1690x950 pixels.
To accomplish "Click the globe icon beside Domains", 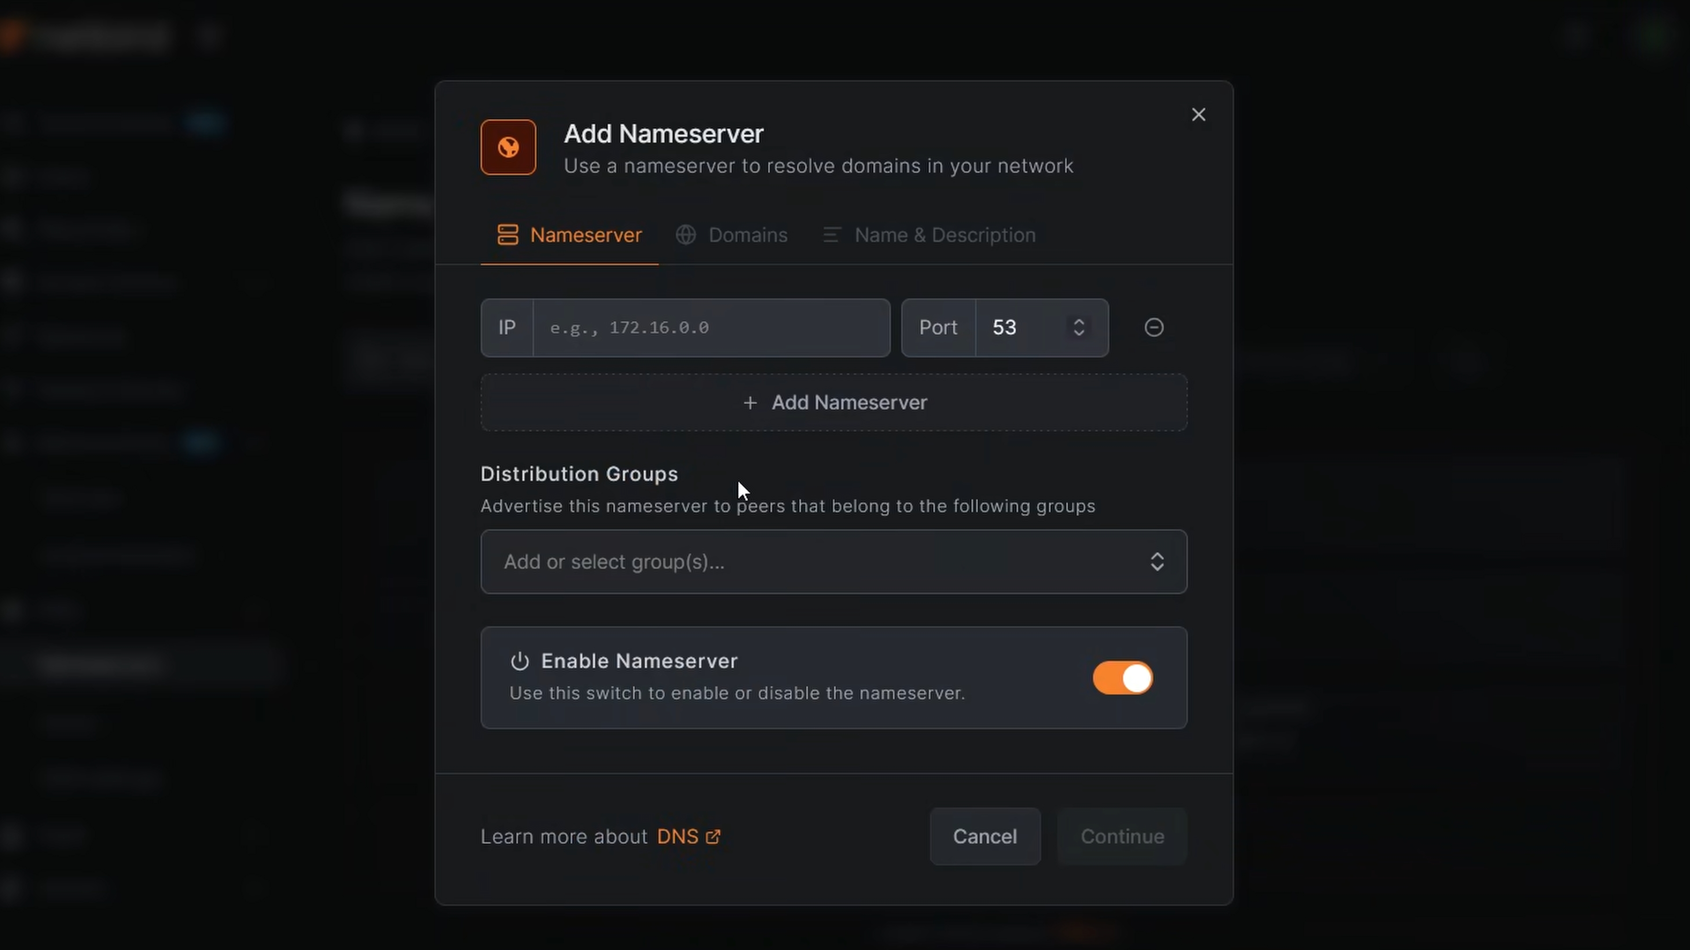I will pyautogui.click(x=686, y=234).
